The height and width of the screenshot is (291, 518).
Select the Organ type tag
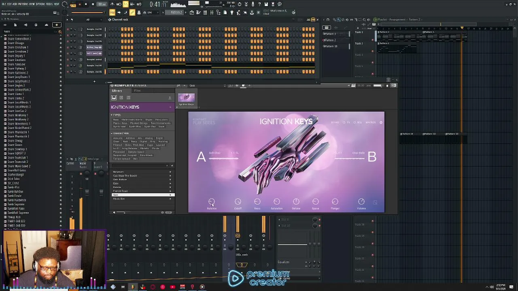149,120
